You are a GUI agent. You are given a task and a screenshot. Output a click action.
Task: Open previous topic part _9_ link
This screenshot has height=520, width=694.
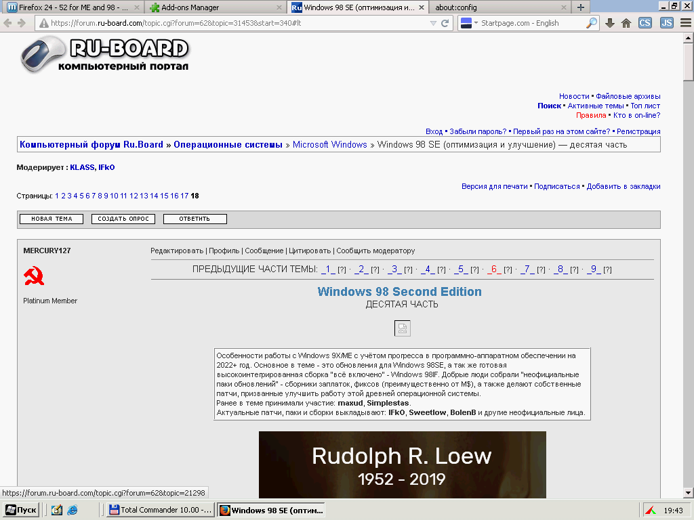pos(594,269)
